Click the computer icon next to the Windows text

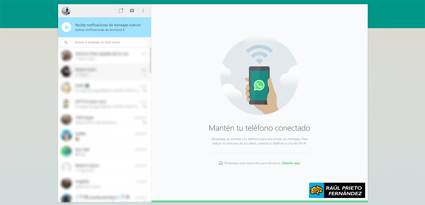220,163
